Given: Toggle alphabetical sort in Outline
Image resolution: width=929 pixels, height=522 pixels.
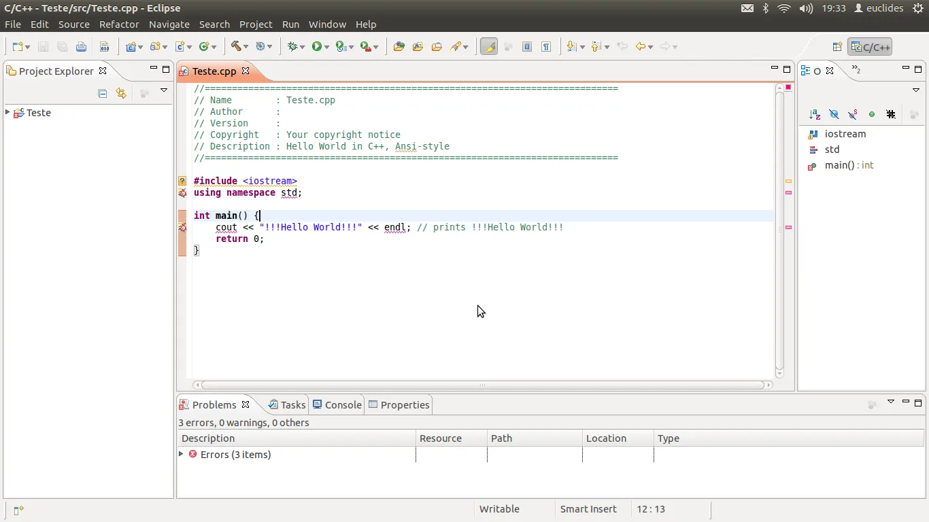Looking at the screenshot, I should coord(814,114).
